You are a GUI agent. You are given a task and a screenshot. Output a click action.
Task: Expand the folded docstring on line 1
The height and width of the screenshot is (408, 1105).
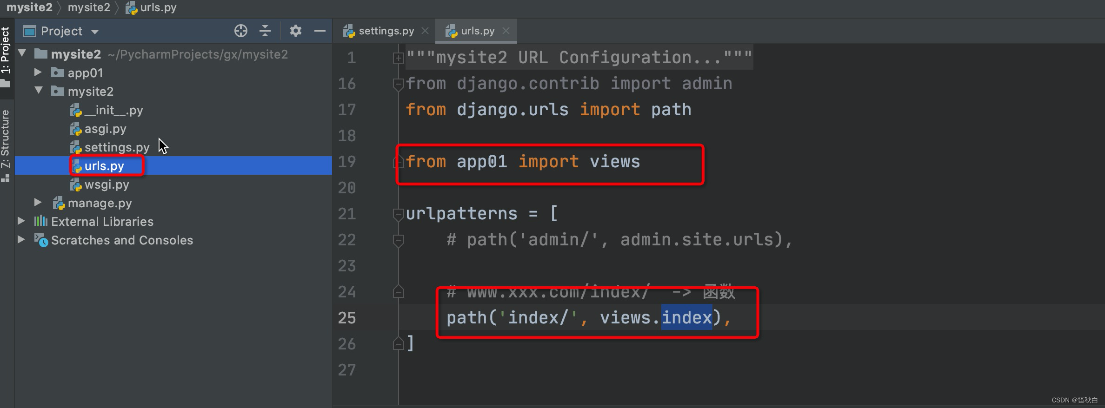click(398, 58)
